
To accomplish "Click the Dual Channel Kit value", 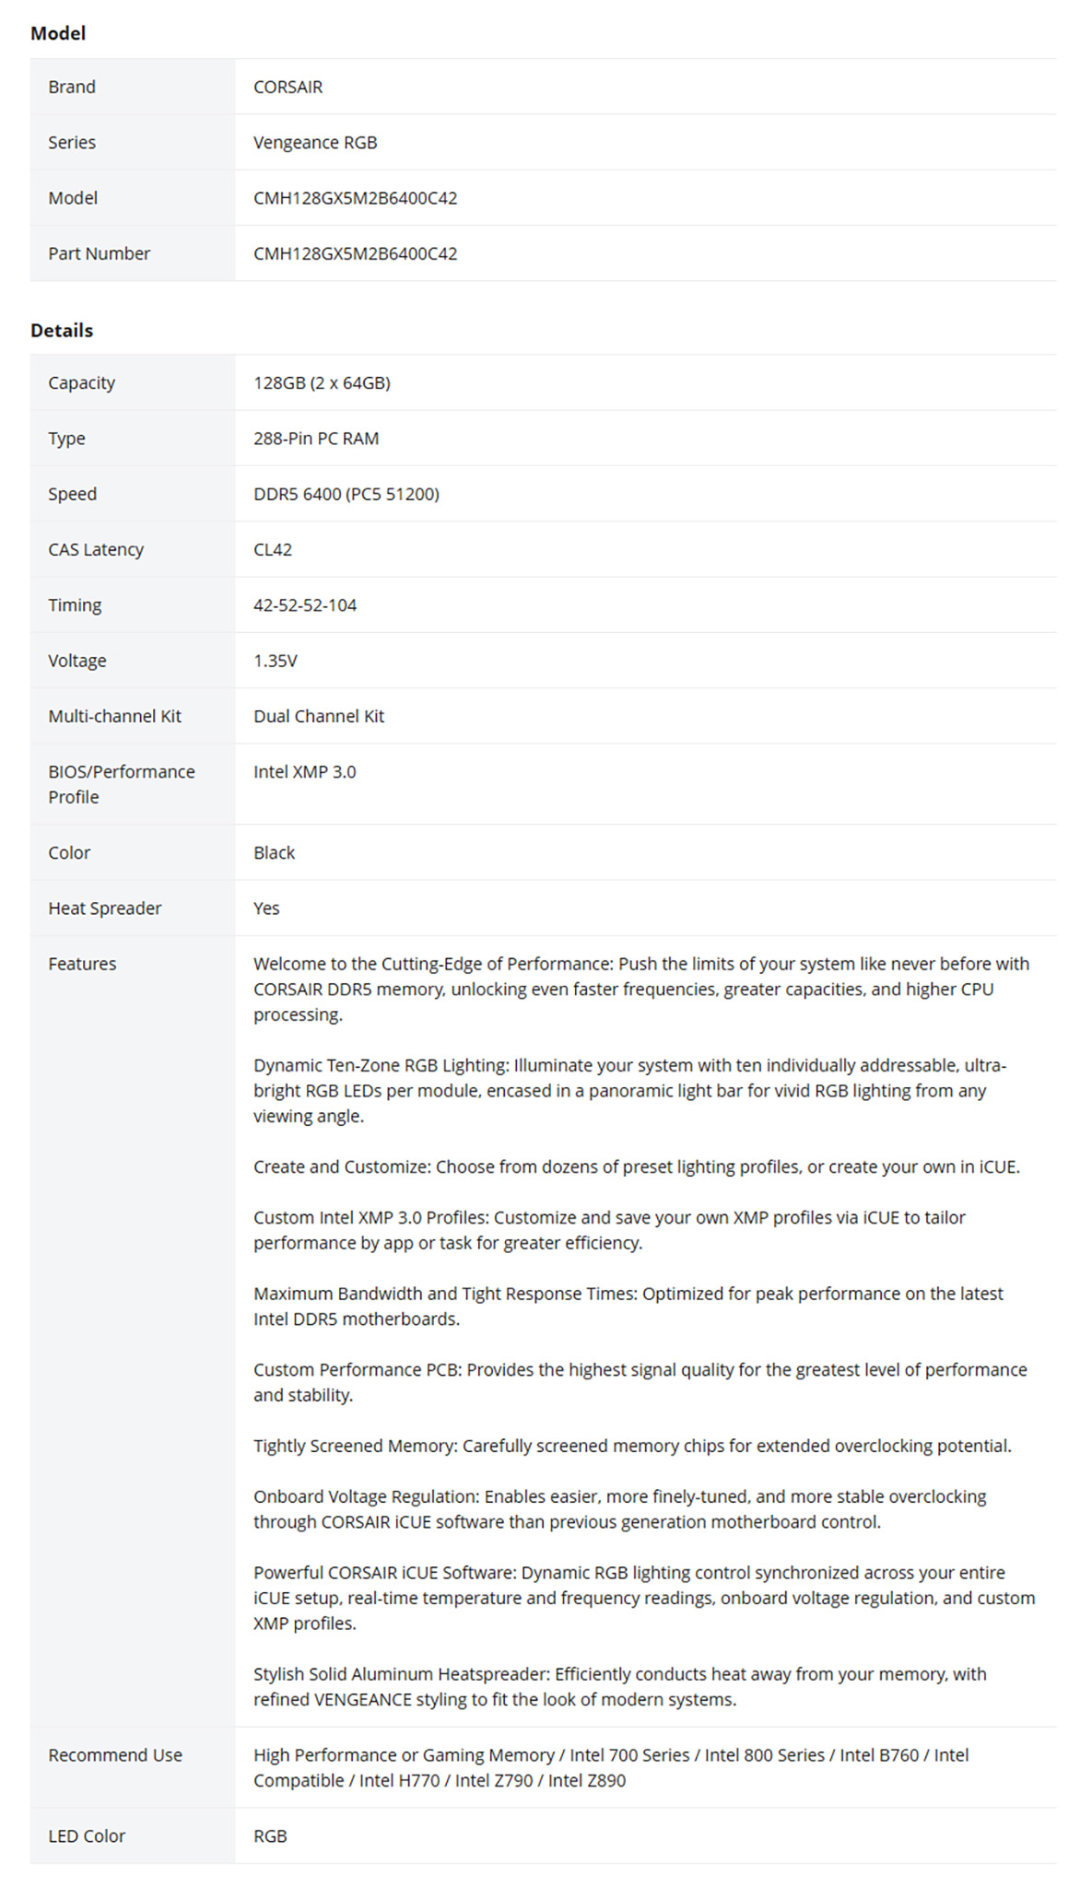I will click(319, 715).
